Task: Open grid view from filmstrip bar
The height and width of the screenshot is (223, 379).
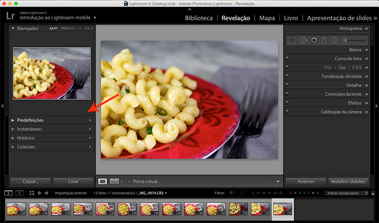Action: pos(32,193)
